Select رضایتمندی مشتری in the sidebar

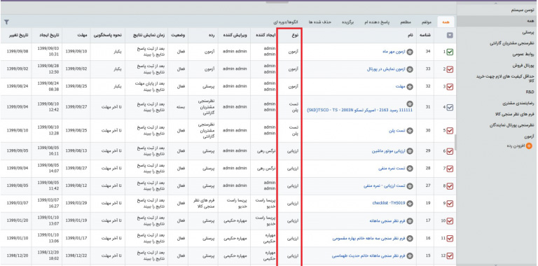coord(518,103)
